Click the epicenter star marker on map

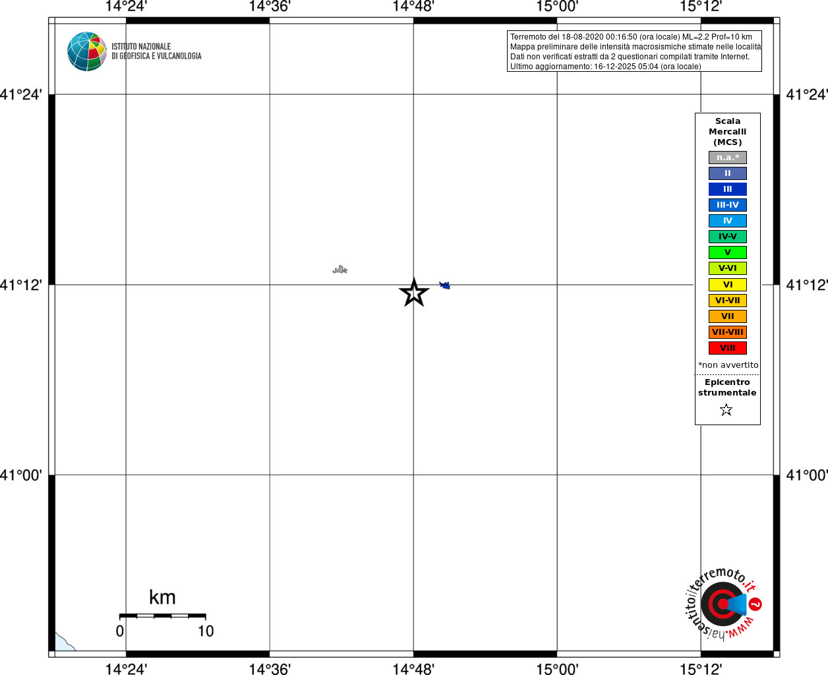tap(414, 293)
